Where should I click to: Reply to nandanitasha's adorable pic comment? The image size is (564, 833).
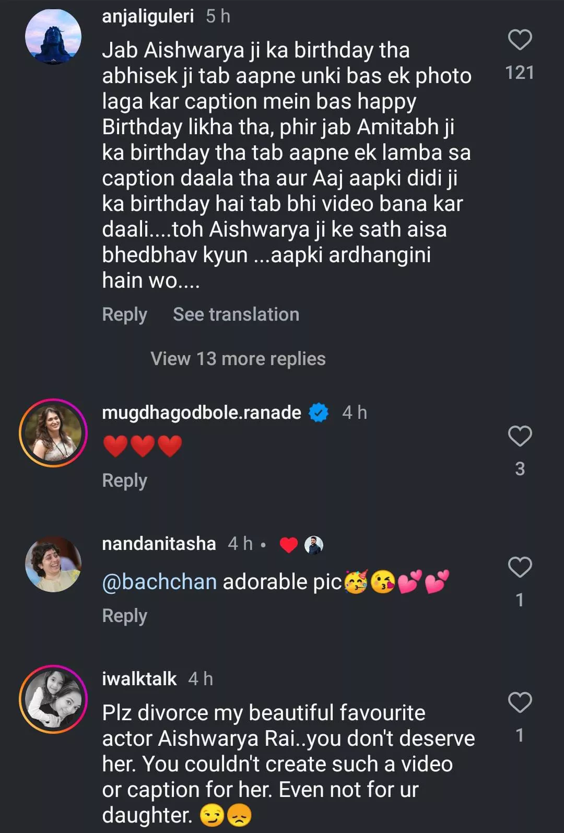(124, 616)
